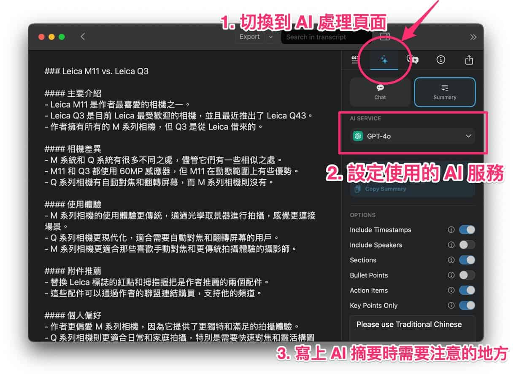Screen dimensions: 516x379
Task: Open the translation tab icon
Action: (412, 60)
